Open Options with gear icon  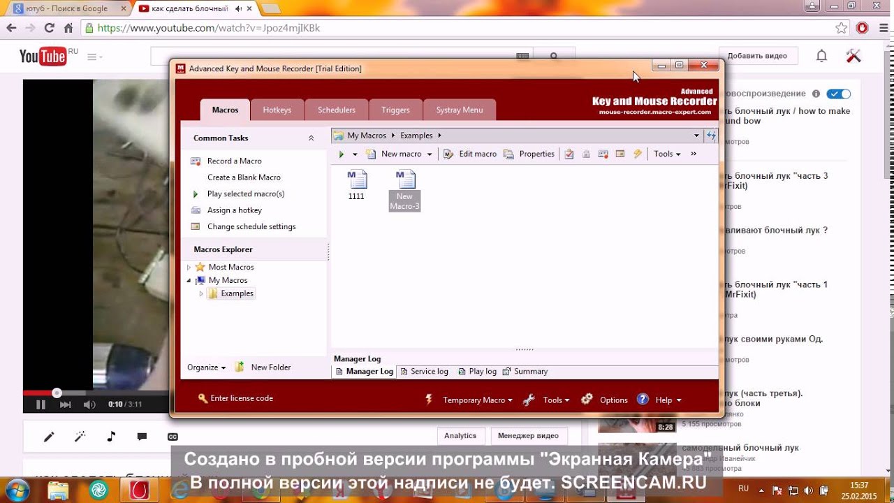pos(605,400)
